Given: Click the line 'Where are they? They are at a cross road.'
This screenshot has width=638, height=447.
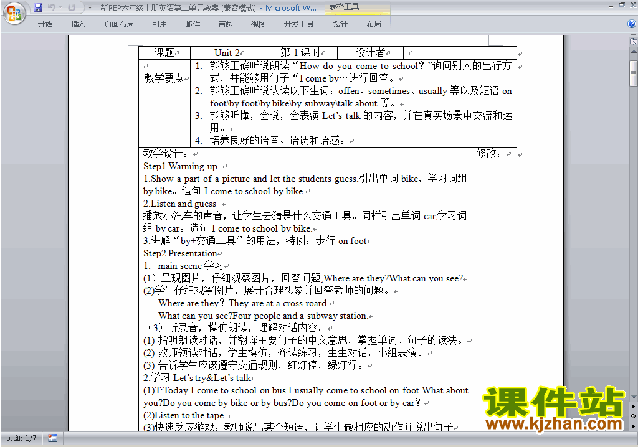Looking at the screenshot, I should 243,303.
